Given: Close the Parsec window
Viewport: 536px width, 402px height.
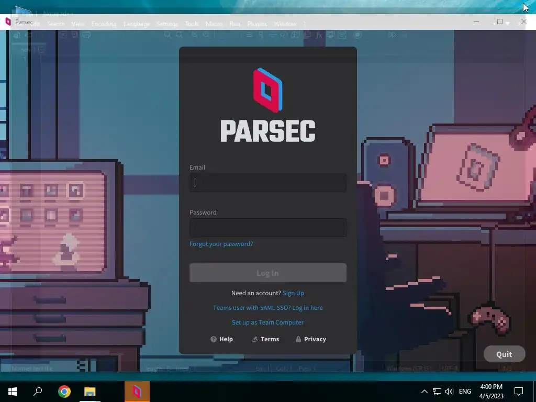Looking at the screenshot, I should [x=523, y=22].
